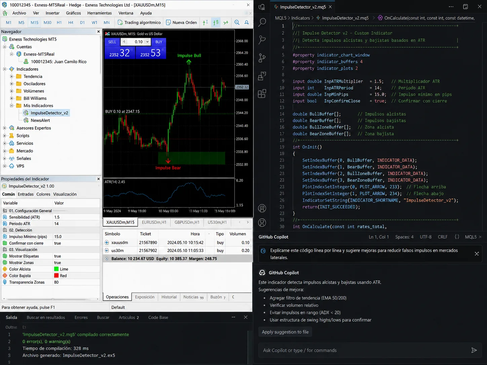The image size is (487, 365).
Task: Click the Mostrar Etiquetas true value
Action: (58, 256)
